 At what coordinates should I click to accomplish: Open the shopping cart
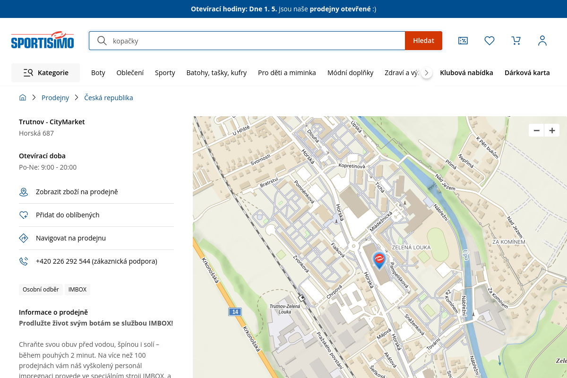click(516, 41)
